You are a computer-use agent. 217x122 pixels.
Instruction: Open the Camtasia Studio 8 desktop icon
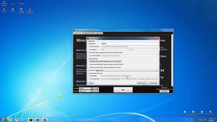[x=21, y=11]
